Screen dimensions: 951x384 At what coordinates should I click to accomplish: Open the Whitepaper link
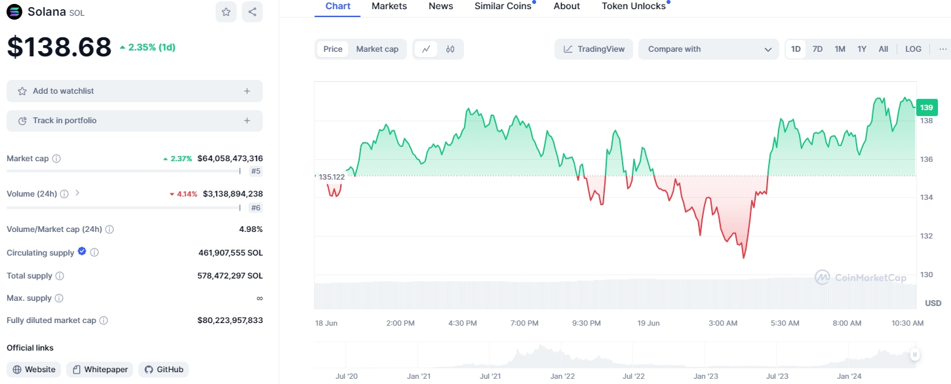click(x=100, y=370)
